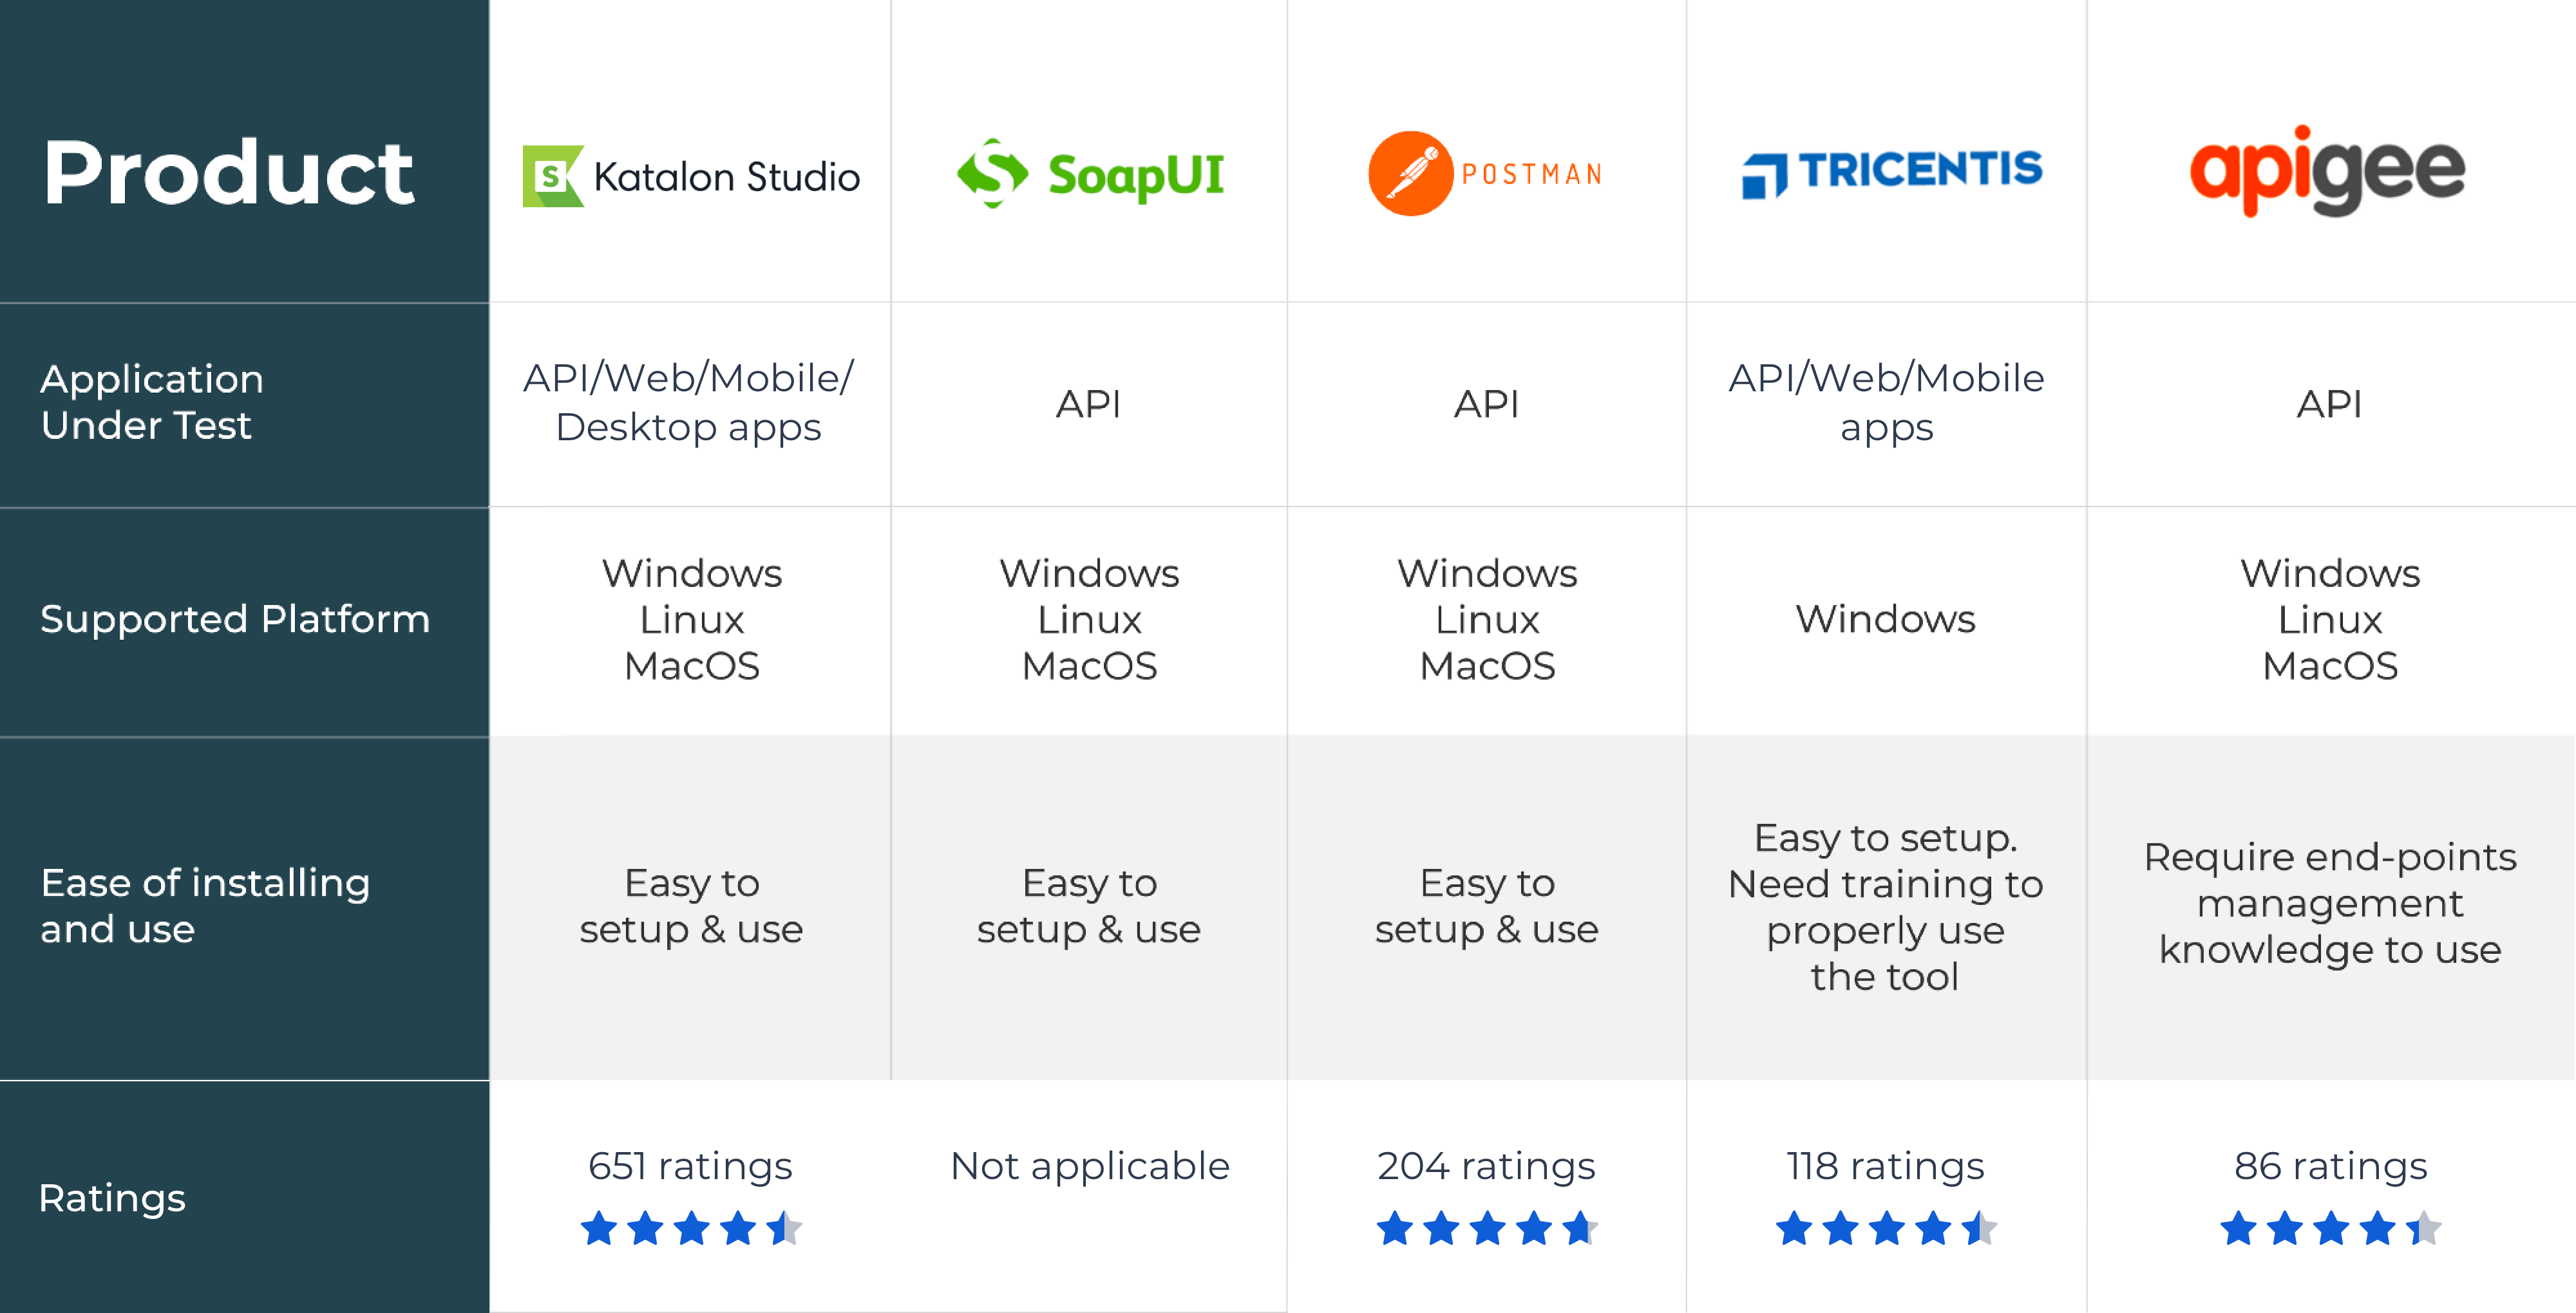This screenshot has height=1313, width=2576.
Task: Click the Not applicable text for SoapUI
Action: pyautogui.click(x=1089, y=1166)
